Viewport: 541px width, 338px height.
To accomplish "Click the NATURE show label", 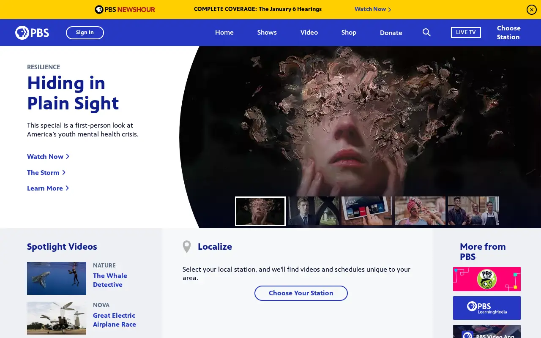I will 104,266.
